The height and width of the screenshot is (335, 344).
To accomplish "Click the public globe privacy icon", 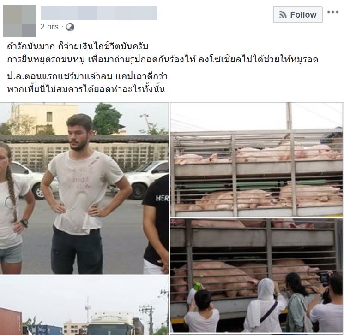I will tap(70, 27).
